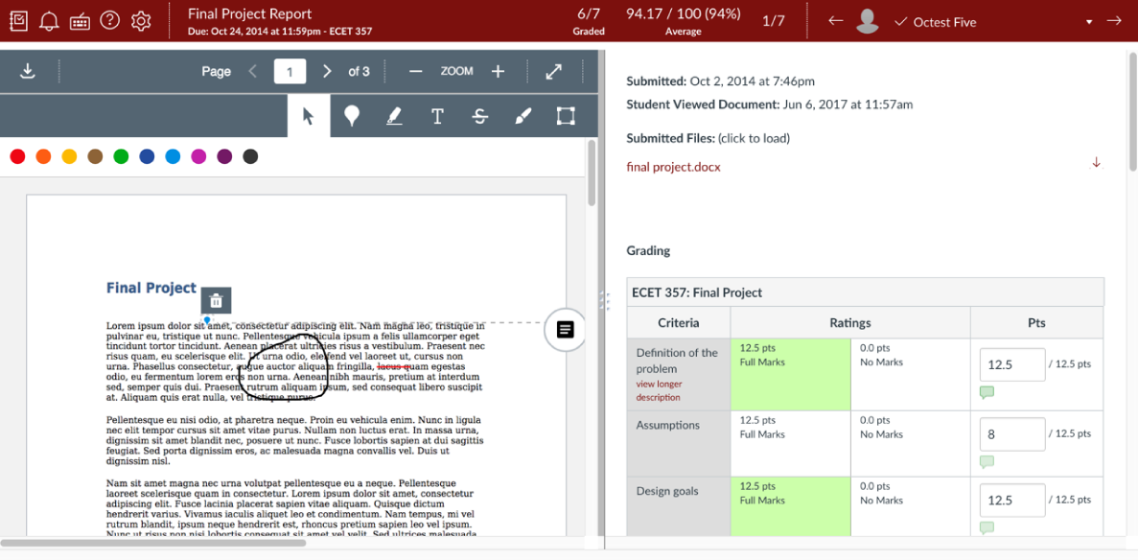Open the Gradebook icon in header
Screen dimensions: 1138x560
[x=19, y=20]
